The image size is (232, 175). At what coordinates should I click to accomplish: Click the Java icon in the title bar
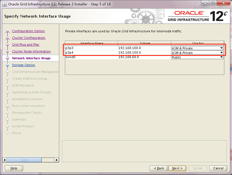(5, 4)
